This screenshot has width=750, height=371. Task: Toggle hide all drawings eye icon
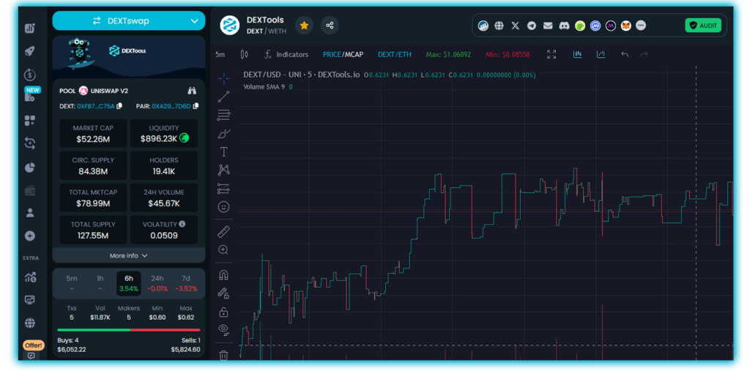(223, 329)
